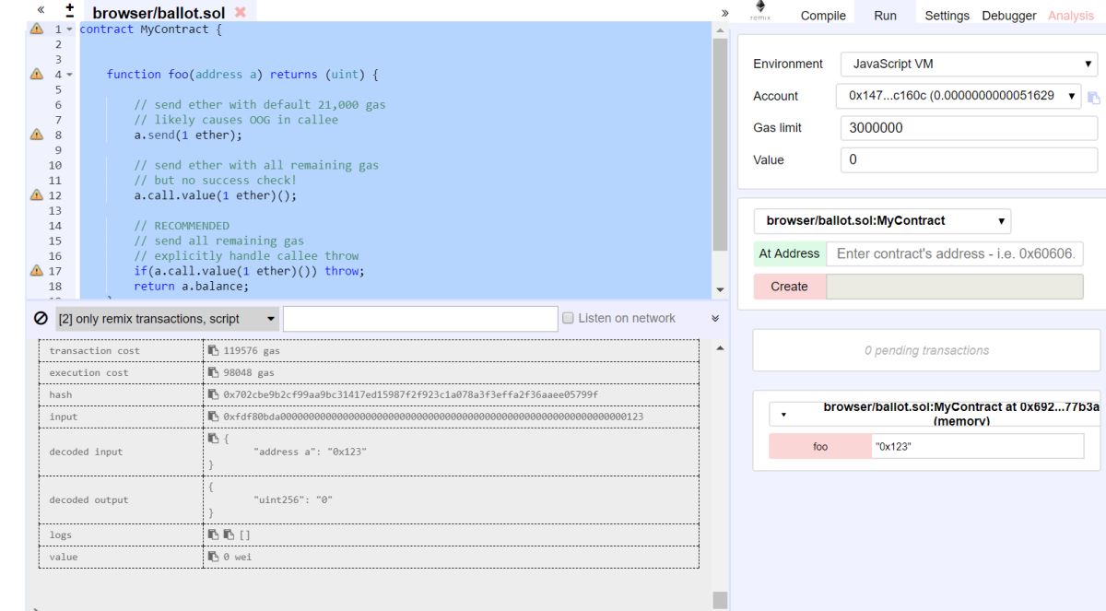Click the editor scroll up arrow
This screenshot has width=1106, height=611.
point(721,30)
